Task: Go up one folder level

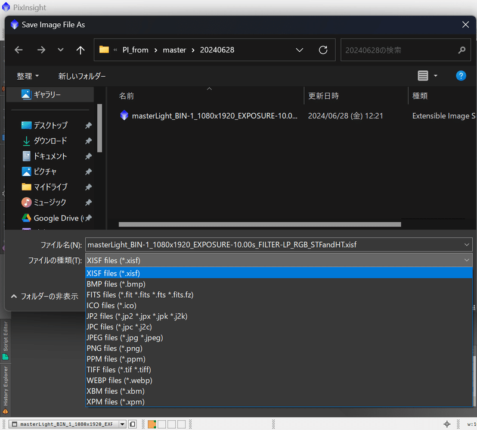Action: pyautogui.click(x=80, y=50)
